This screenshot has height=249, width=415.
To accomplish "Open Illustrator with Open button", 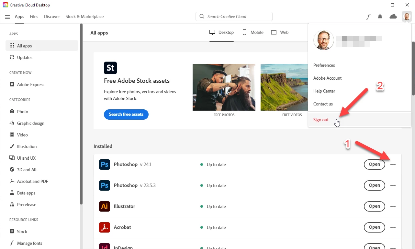I will pos(374,206).
